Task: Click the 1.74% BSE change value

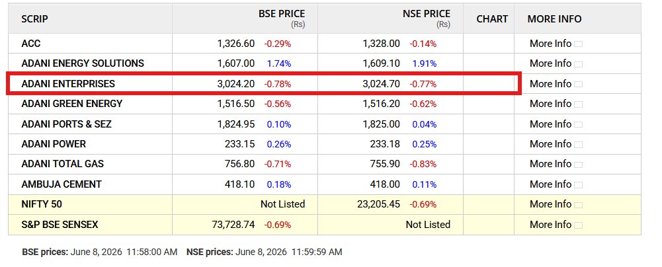Action: 278,63
